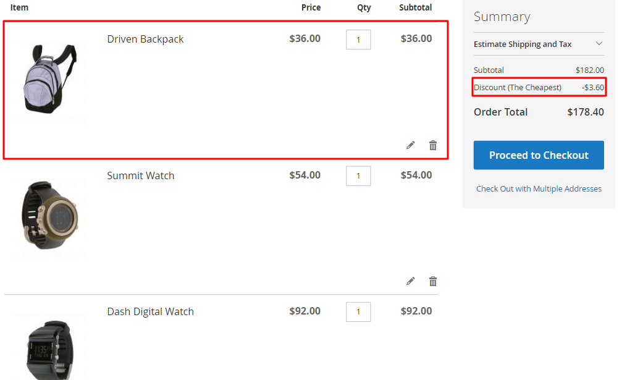This screenshot has height=380, width=622.
Task: Click the Driven Backpack quantity field
Action: pos(358,40)
